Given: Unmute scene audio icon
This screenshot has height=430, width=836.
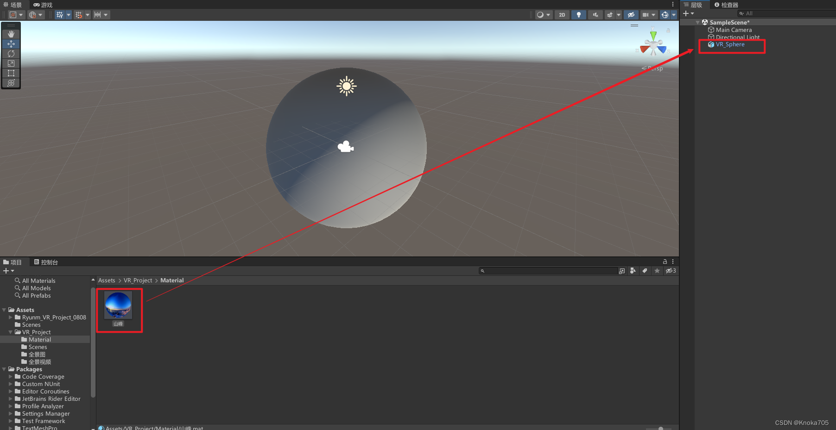Looking at the screenshot, I should (x=595, y=14).
